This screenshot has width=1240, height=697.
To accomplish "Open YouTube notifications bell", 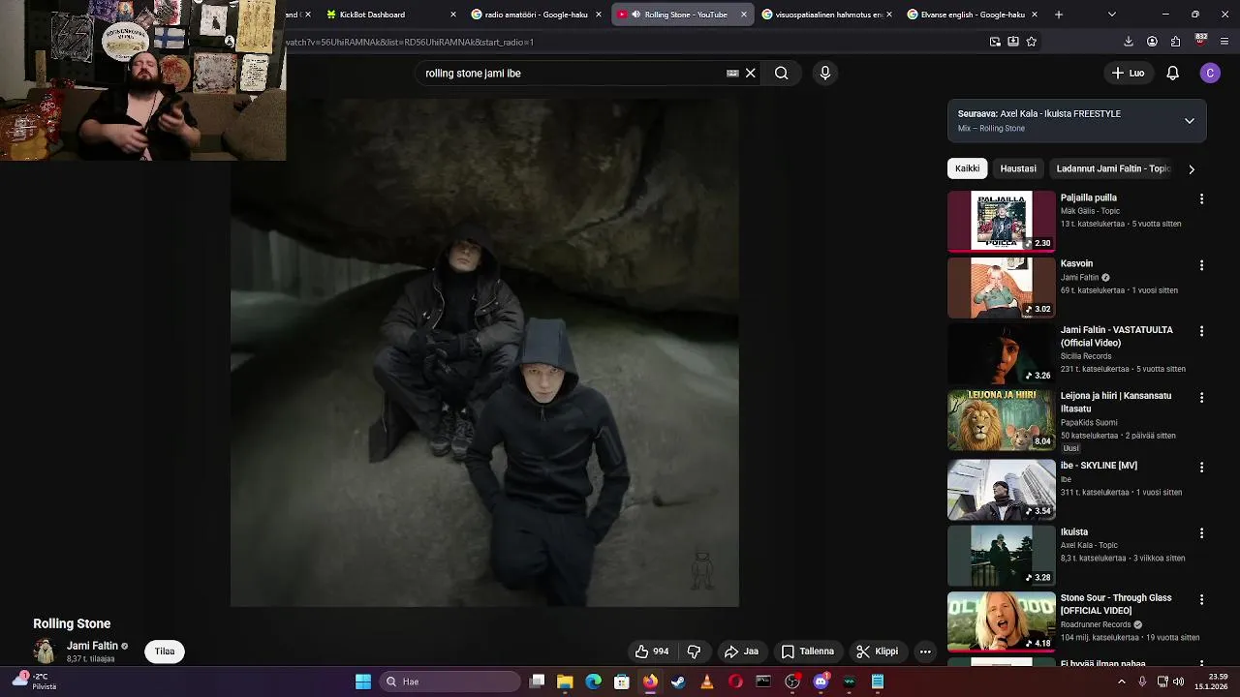I will point(1172,73).
